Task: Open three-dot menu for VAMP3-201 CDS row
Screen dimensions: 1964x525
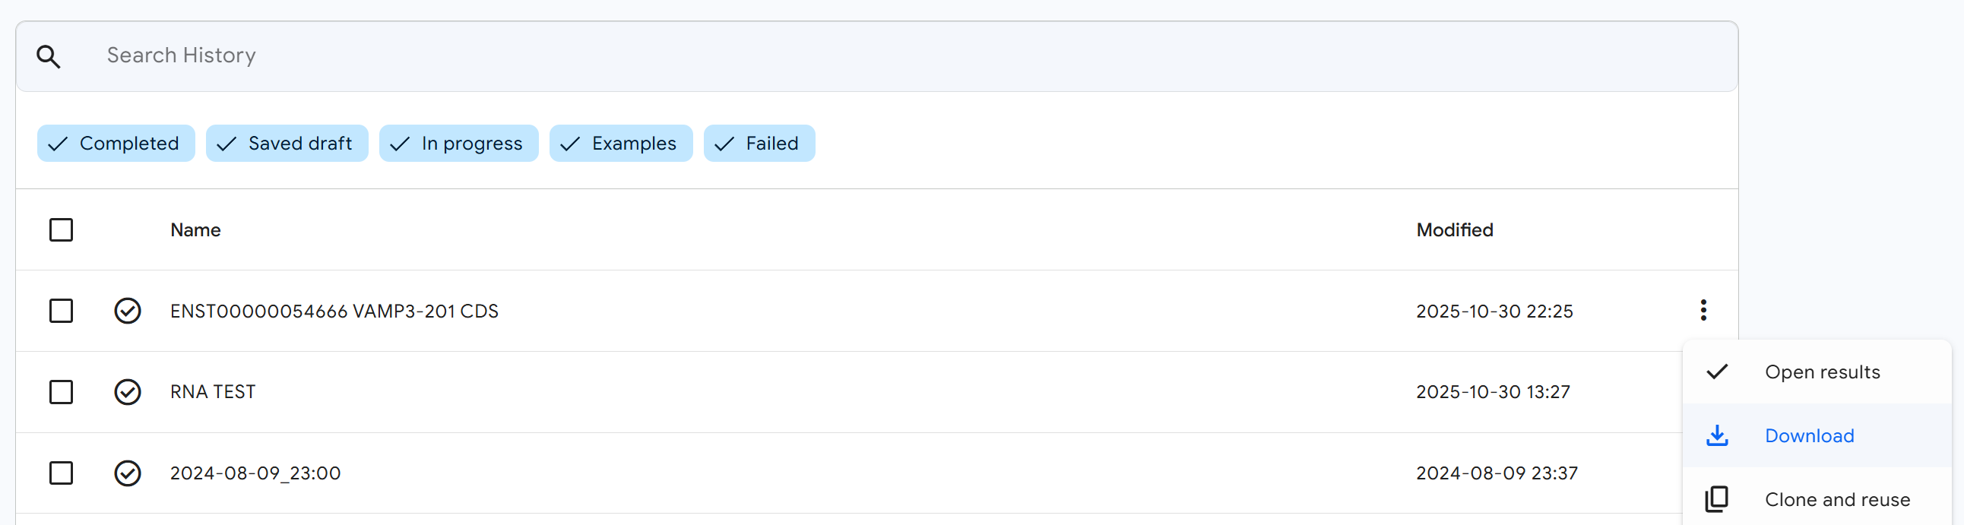Action: 1703,310
